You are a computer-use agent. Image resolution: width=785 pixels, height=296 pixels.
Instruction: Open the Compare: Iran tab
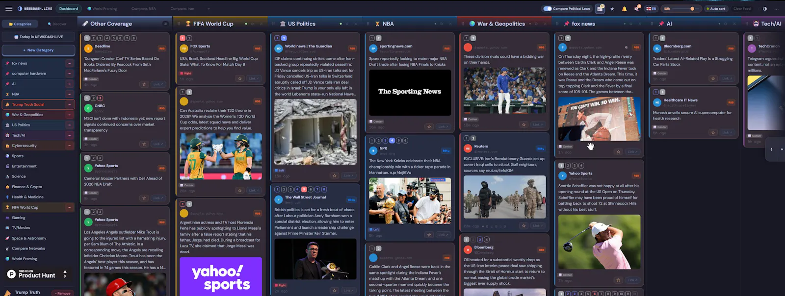click(182, 8)
